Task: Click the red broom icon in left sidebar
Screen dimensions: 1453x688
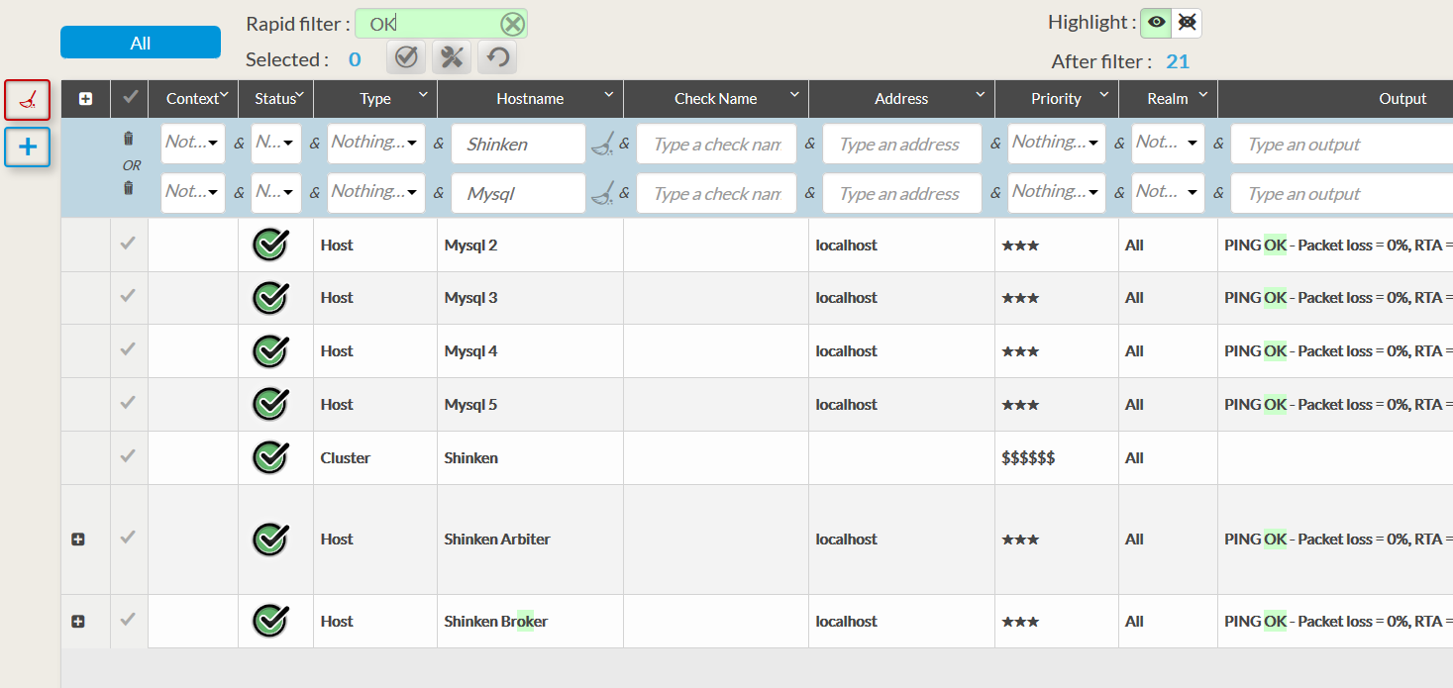Action: click(28, 100)
